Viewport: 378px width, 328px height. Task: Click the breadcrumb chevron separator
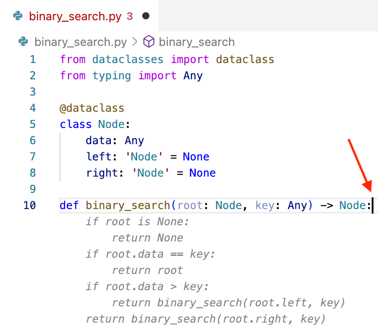coord(135,42)
